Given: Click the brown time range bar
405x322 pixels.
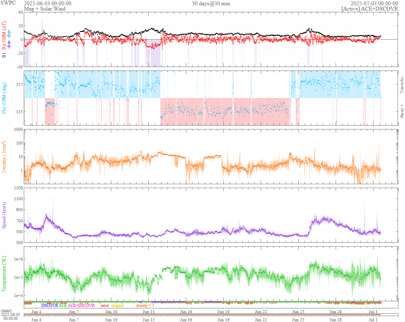Looking at the screenshot, I should tap(202, 315).
